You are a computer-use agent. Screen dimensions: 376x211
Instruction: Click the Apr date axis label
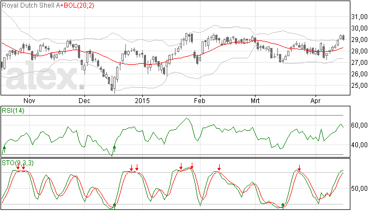coord(316,100)
